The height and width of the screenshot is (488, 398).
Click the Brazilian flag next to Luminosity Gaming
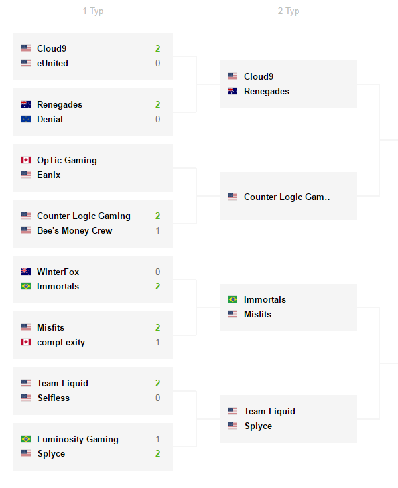tap(26, 439)
